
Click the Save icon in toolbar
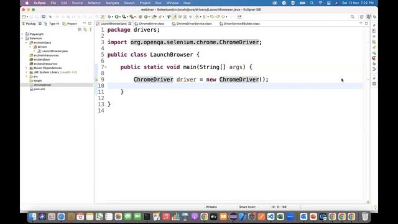click(32, 17)
